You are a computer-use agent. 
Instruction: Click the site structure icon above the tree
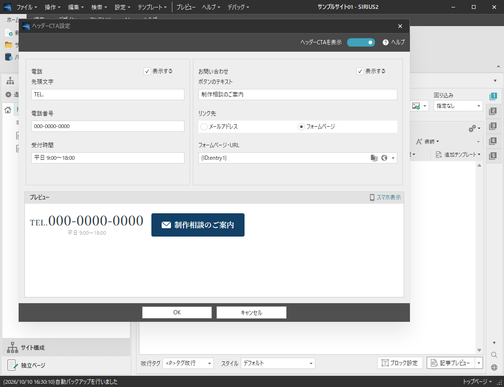[x=10, y=81]
